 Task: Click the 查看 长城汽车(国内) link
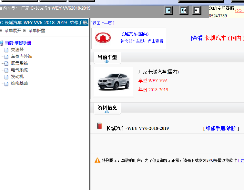(218, 38)
